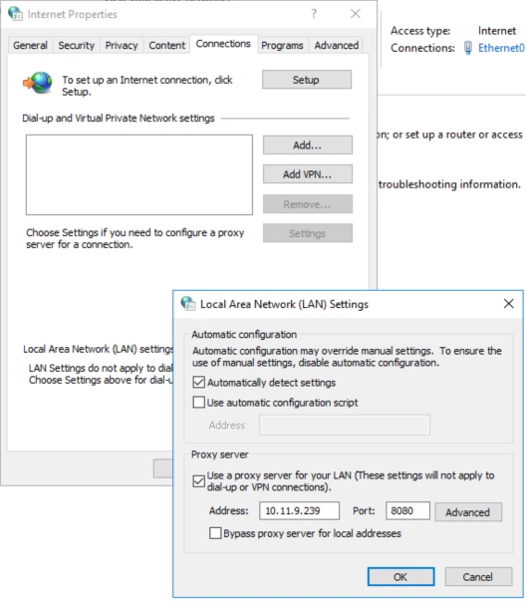Image resolution: width=526 pixels, height=602 pixels.
Task: Click the LAN Settings dialog title icon
Action: pyautogui.click(x=188, y=304)
